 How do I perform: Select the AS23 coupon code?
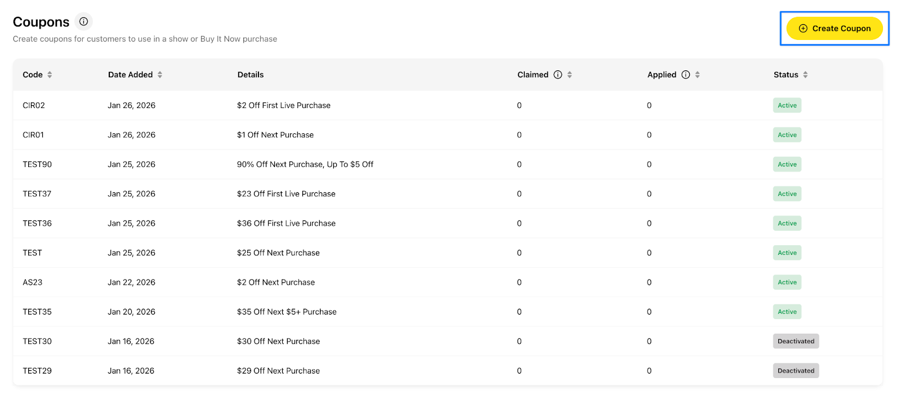(33, 282)
